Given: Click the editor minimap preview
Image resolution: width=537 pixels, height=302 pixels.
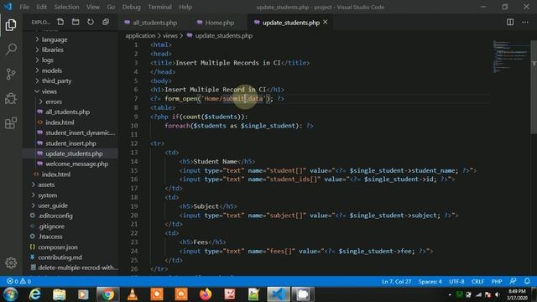Looking at the screenshot, I should pos(511,56).
